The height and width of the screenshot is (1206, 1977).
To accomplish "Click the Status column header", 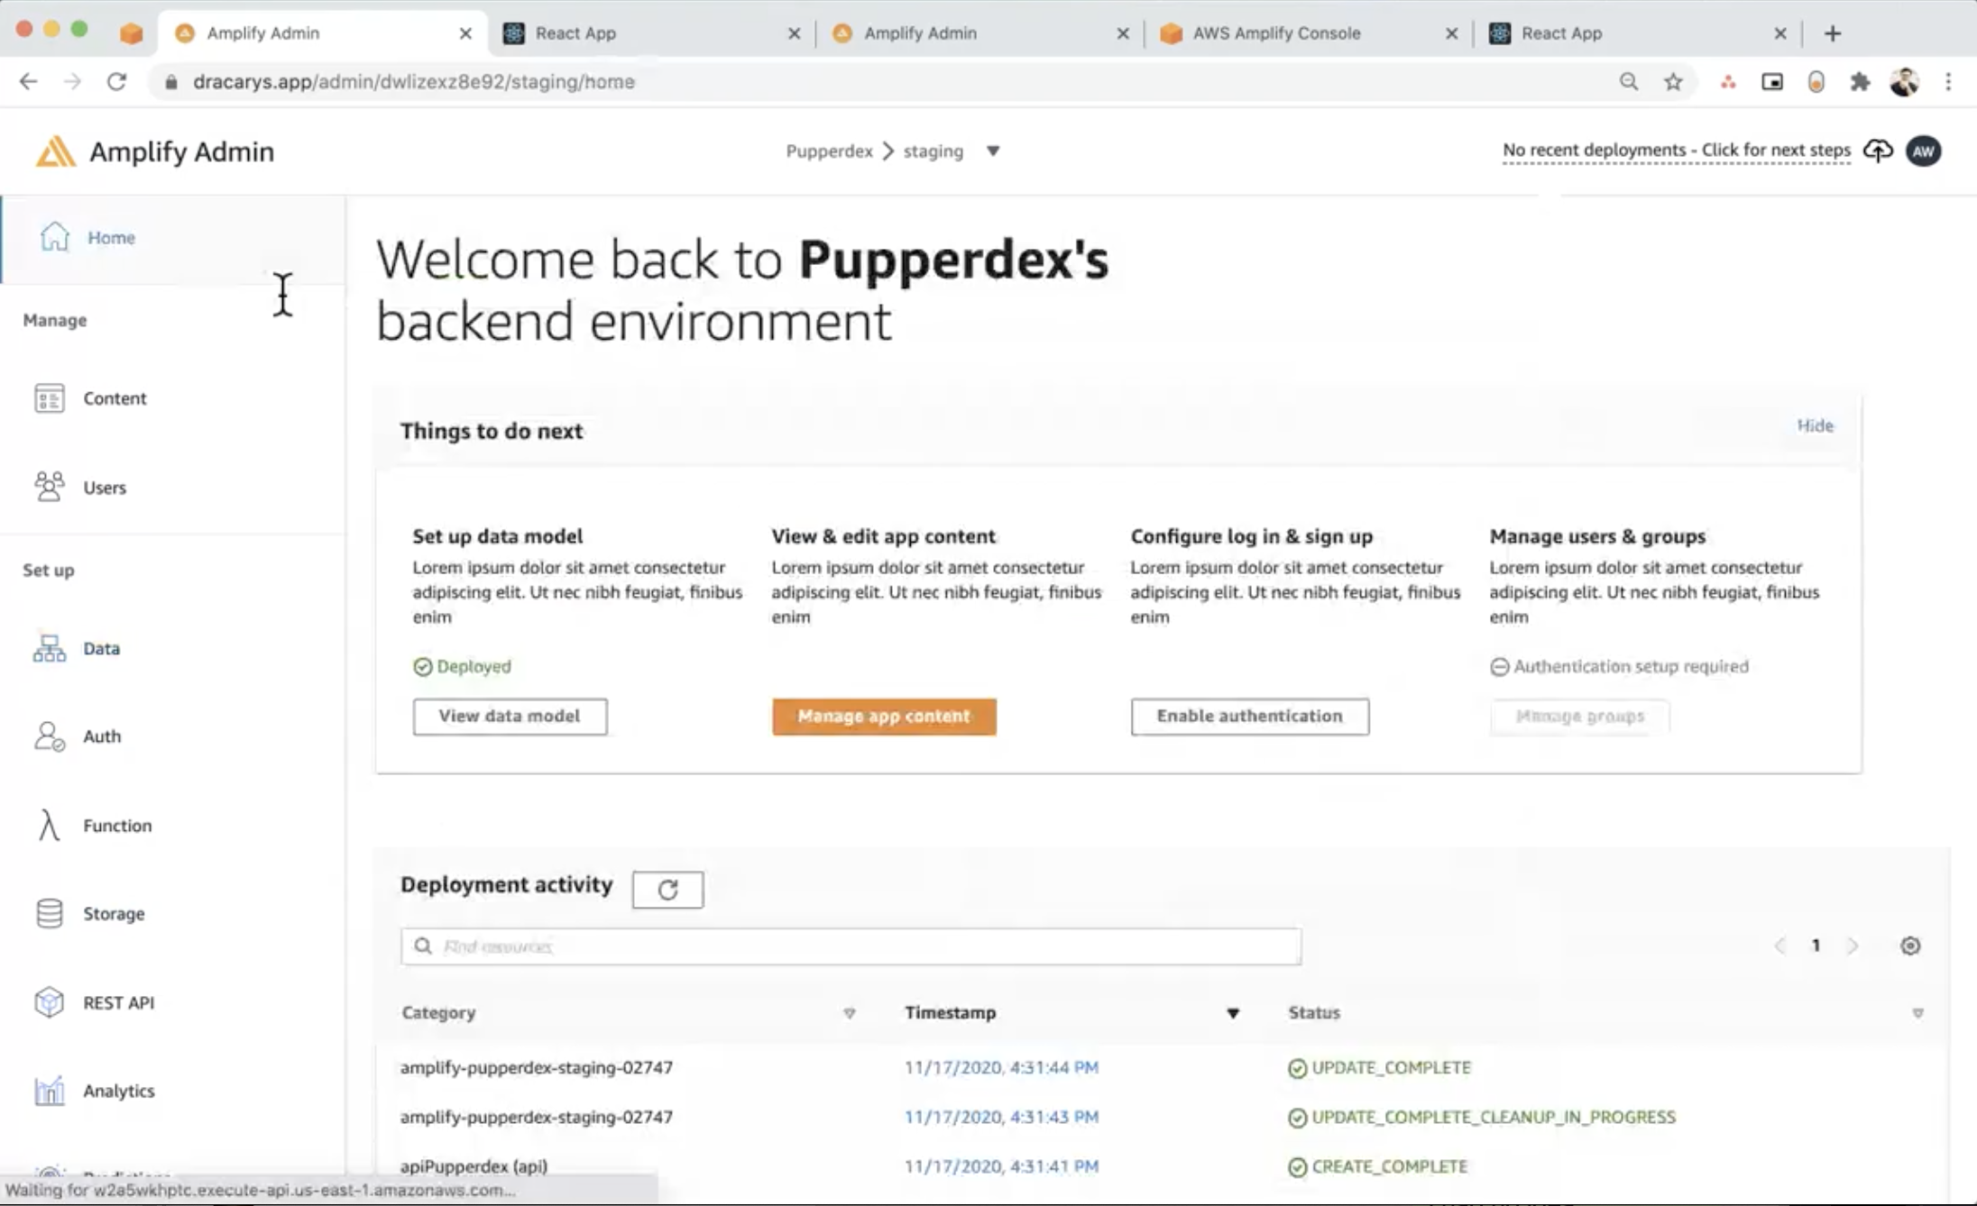I will click(1314, 1013).
